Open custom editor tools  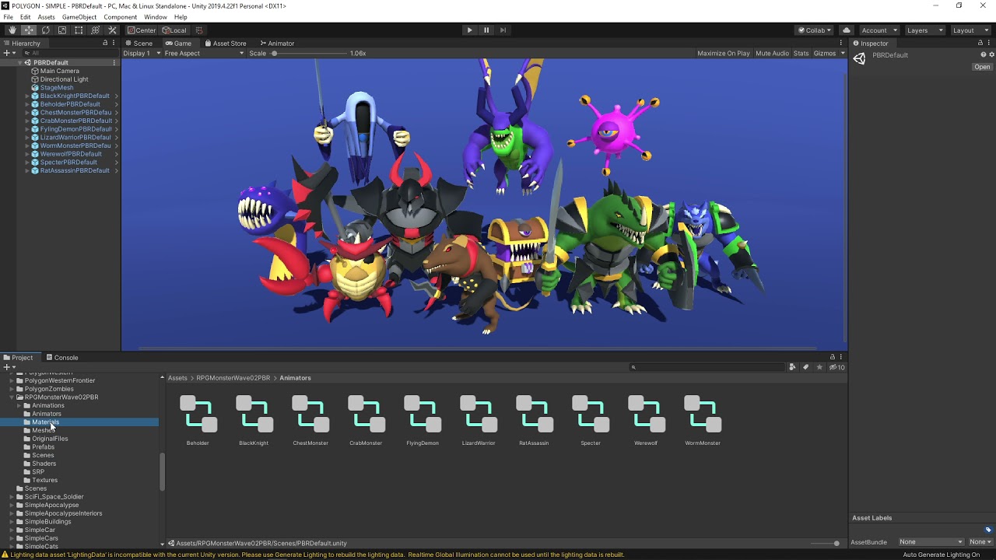point(112,30)
